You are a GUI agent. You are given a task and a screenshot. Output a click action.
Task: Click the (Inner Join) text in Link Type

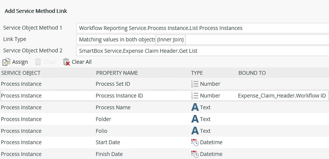click(170, 39)
